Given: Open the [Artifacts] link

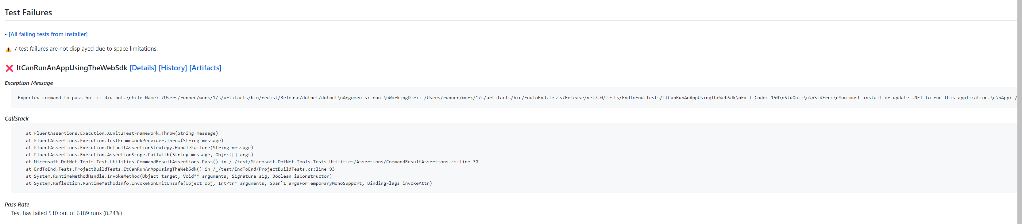Looking at the screenshot, I should [206, 68].
